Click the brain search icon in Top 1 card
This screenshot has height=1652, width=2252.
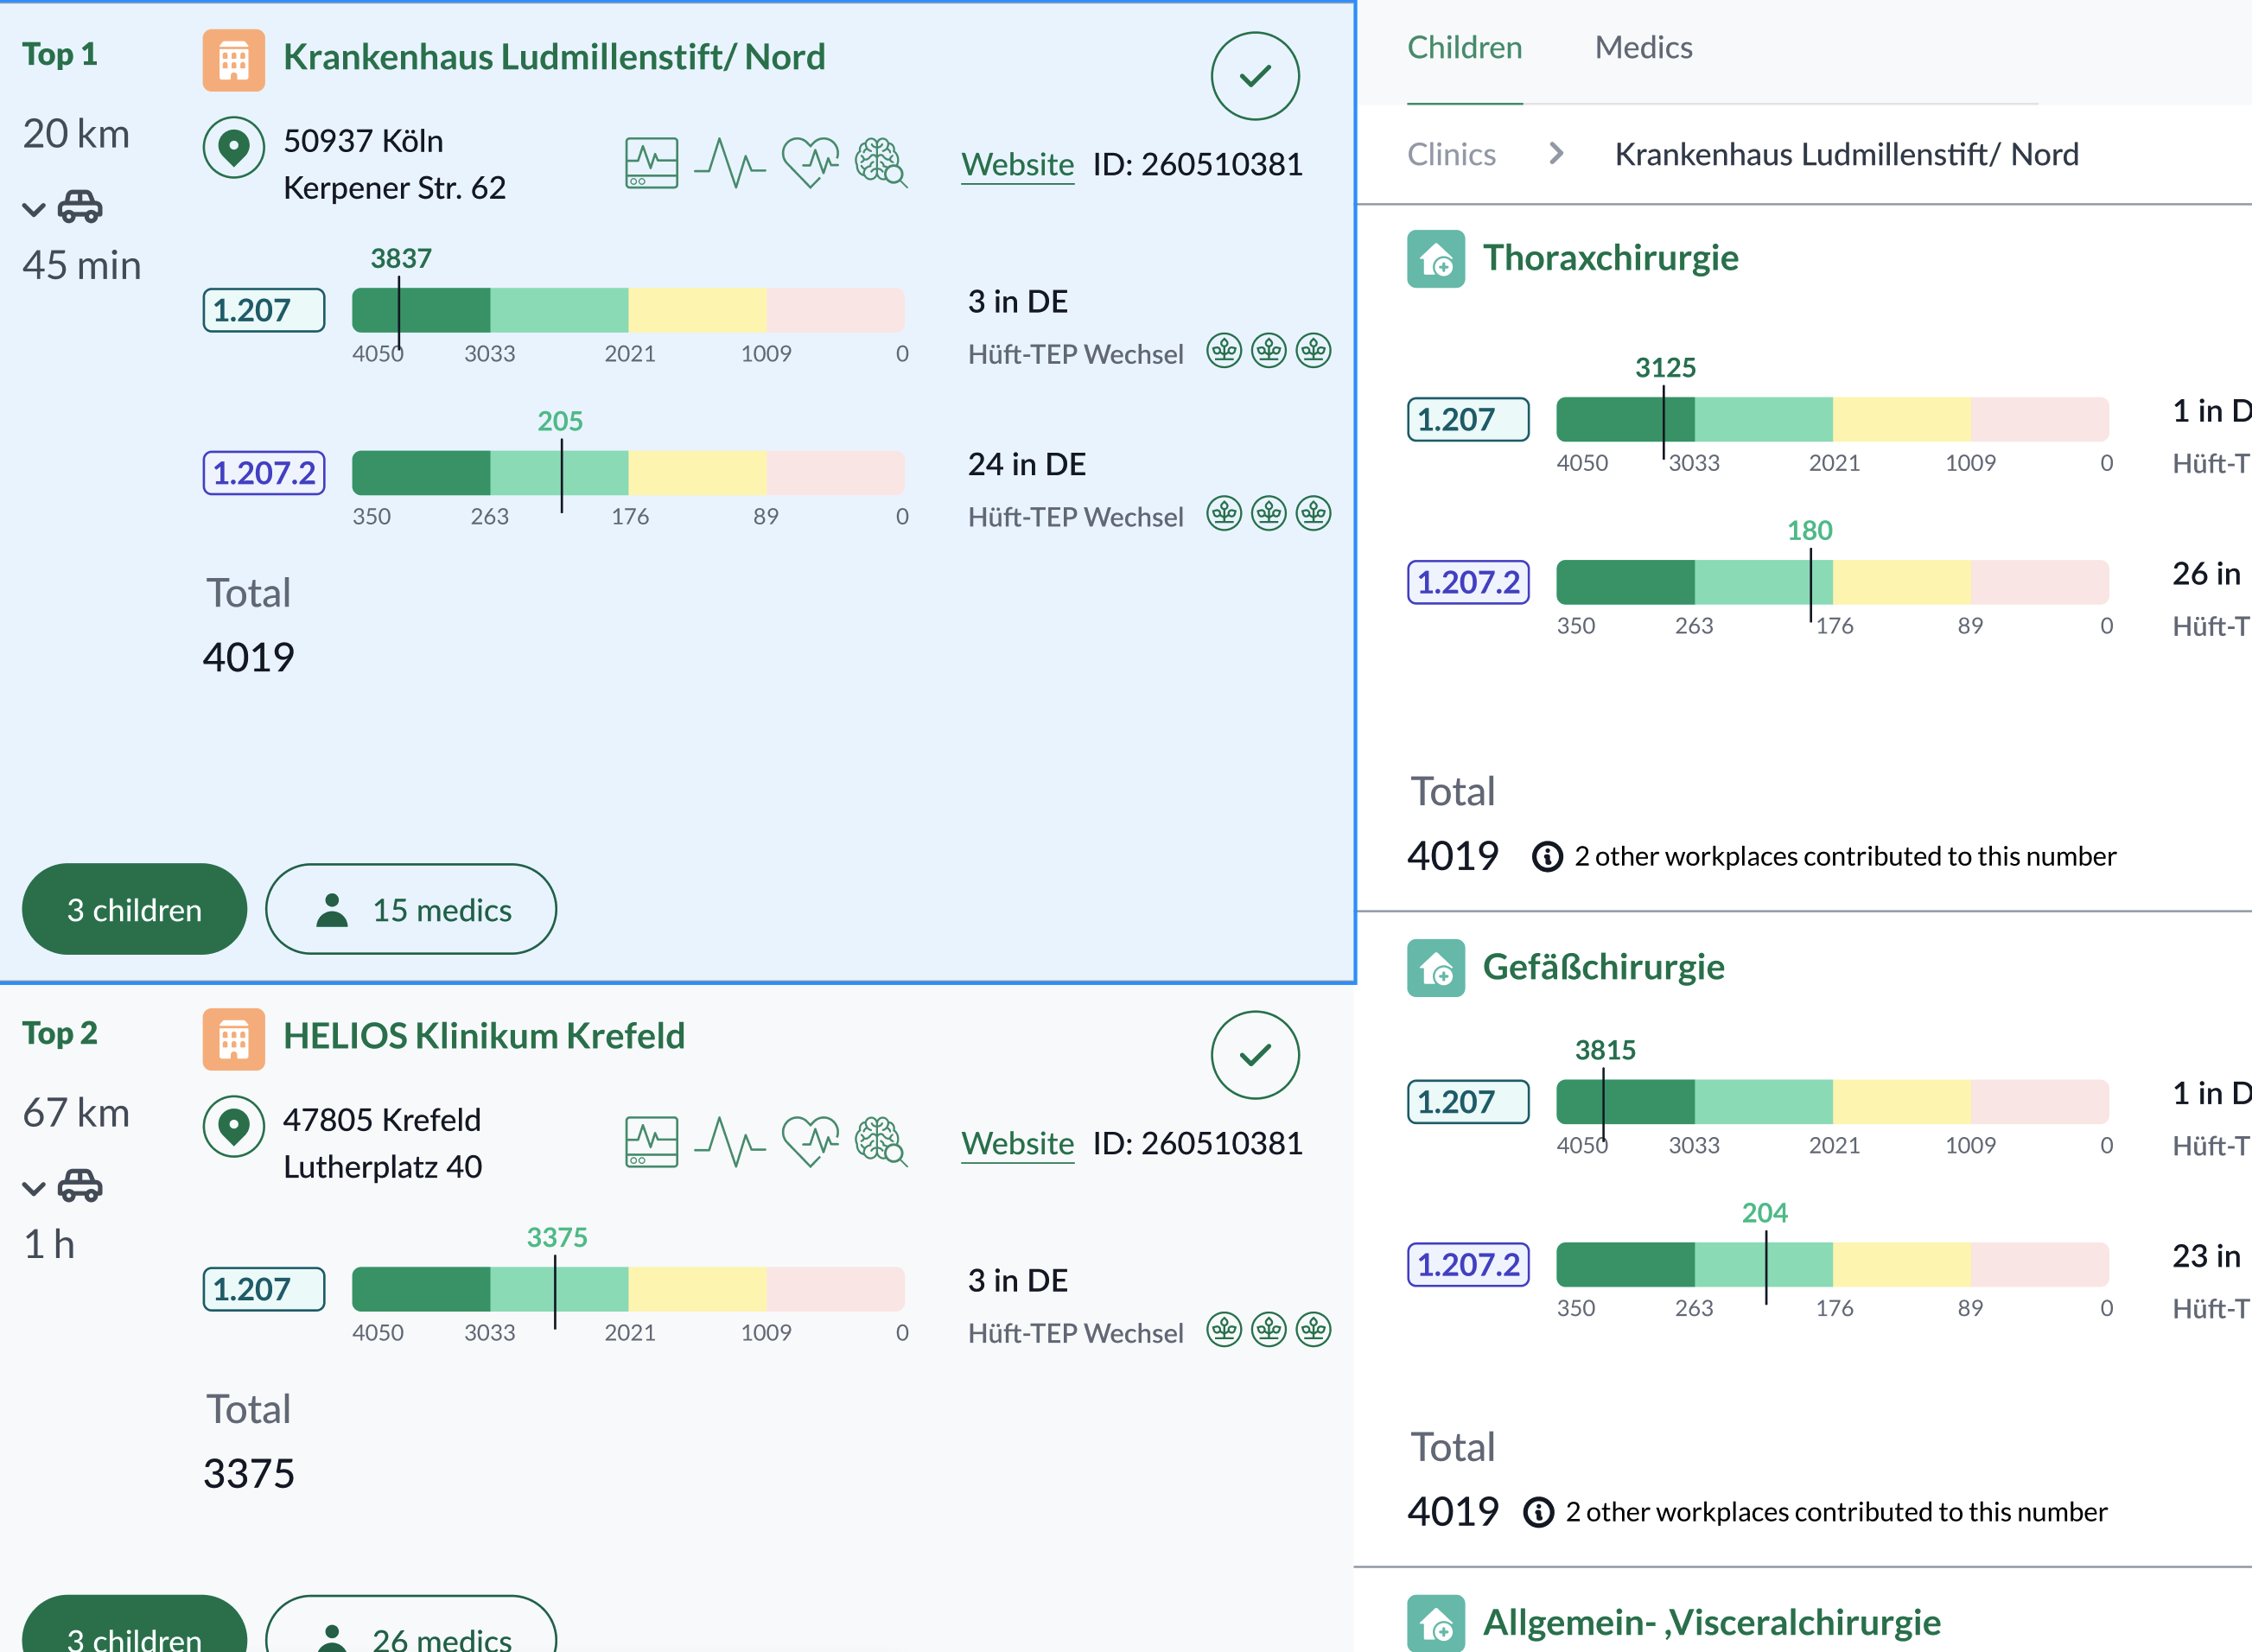coord(880,162)
